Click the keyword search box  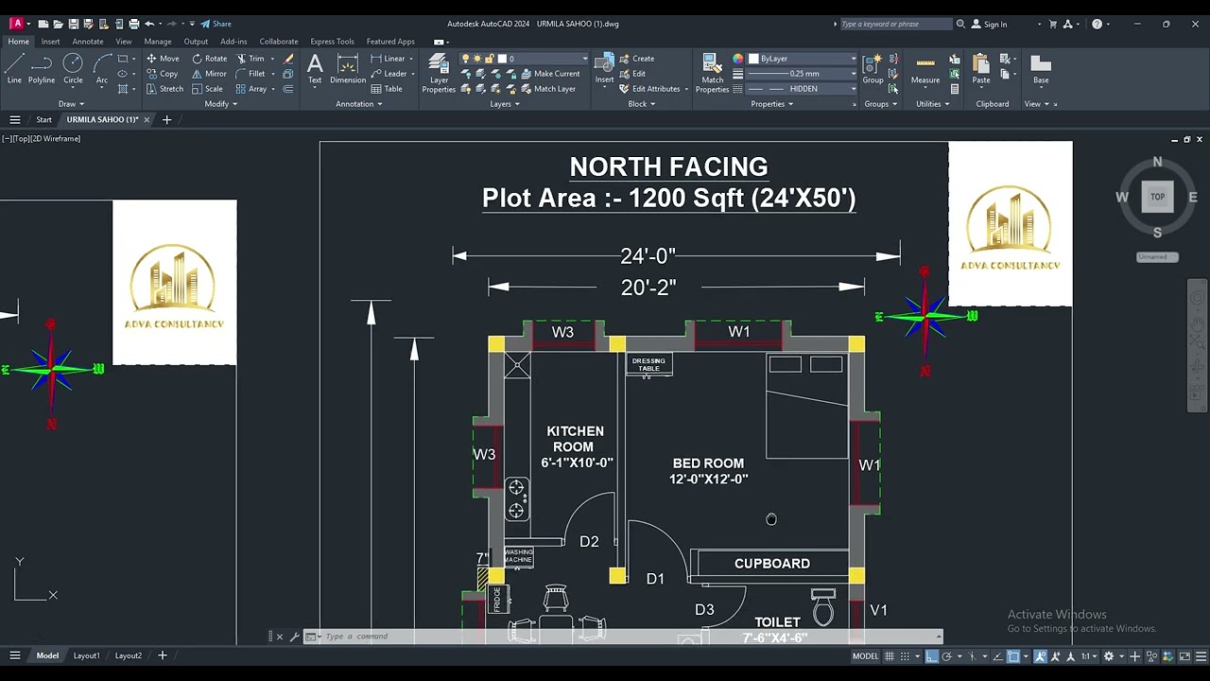(x=895, y=24)
